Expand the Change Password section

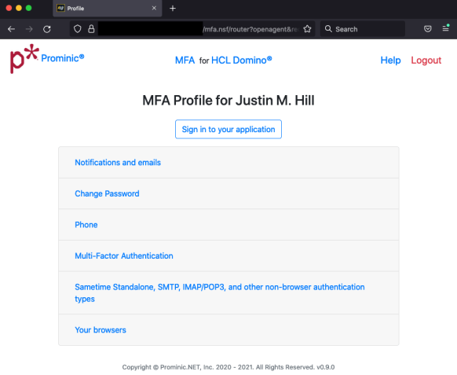[228, 193]
